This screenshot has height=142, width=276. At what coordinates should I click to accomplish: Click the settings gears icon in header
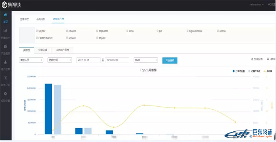pos(269,4)
